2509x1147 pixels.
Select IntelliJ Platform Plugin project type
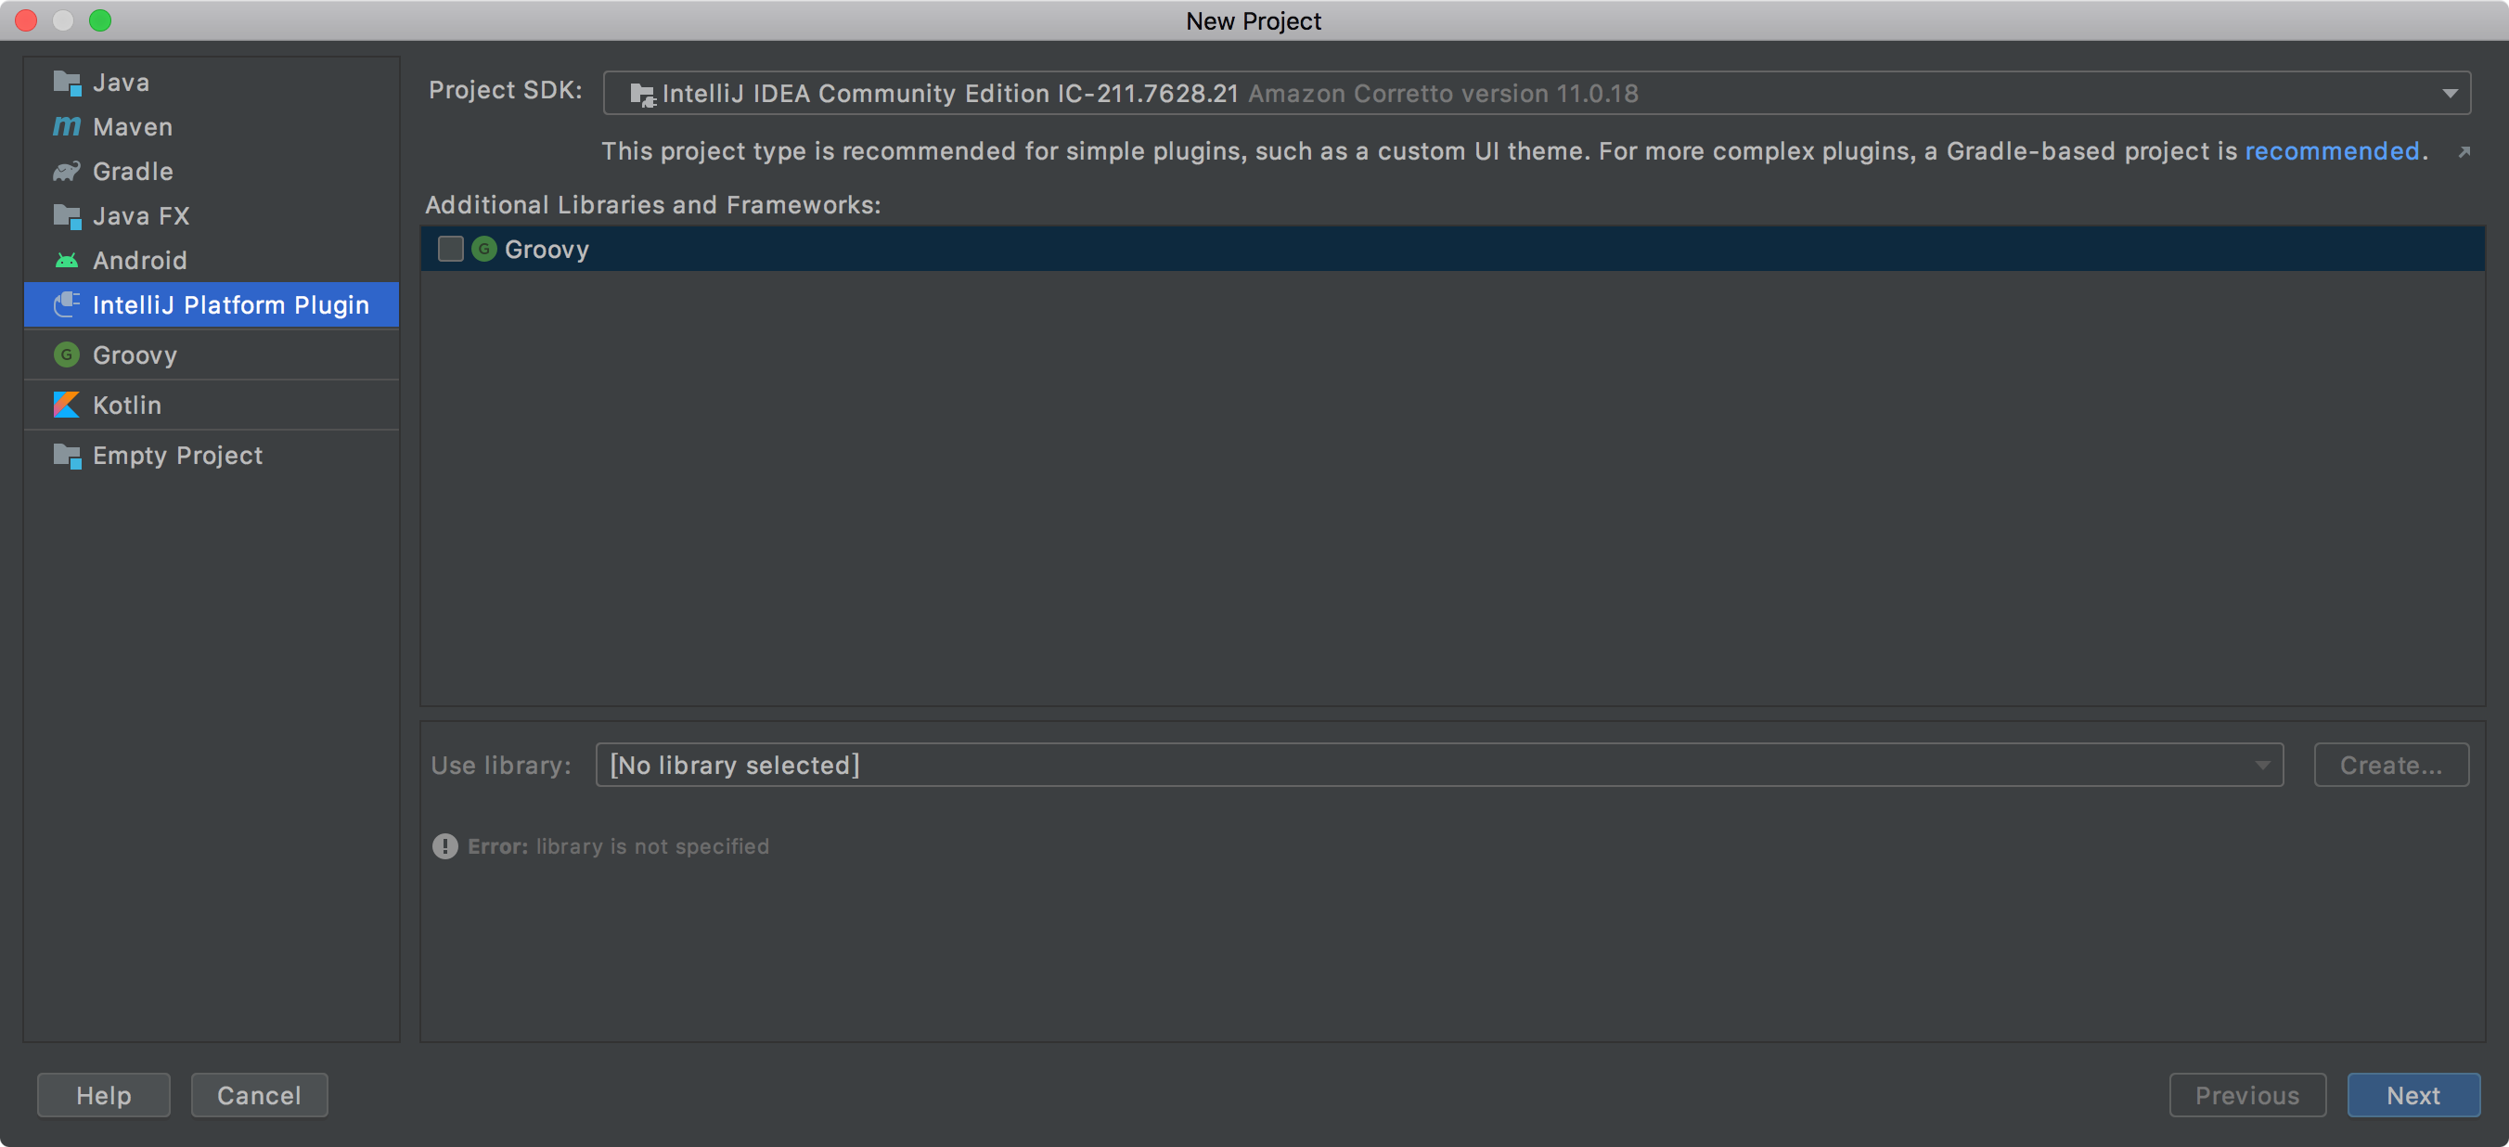point(230,305)
